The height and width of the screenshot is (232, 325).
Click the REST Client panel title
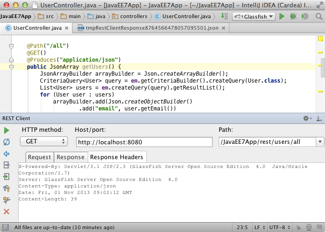(16, 118)
